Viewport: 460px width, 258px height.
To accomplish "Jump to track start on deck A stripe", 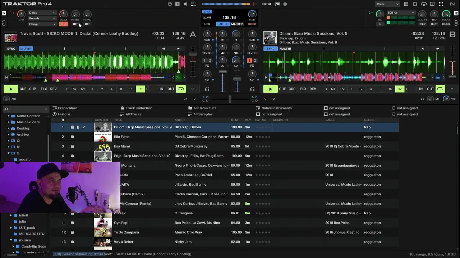I will tap(6, 77).
